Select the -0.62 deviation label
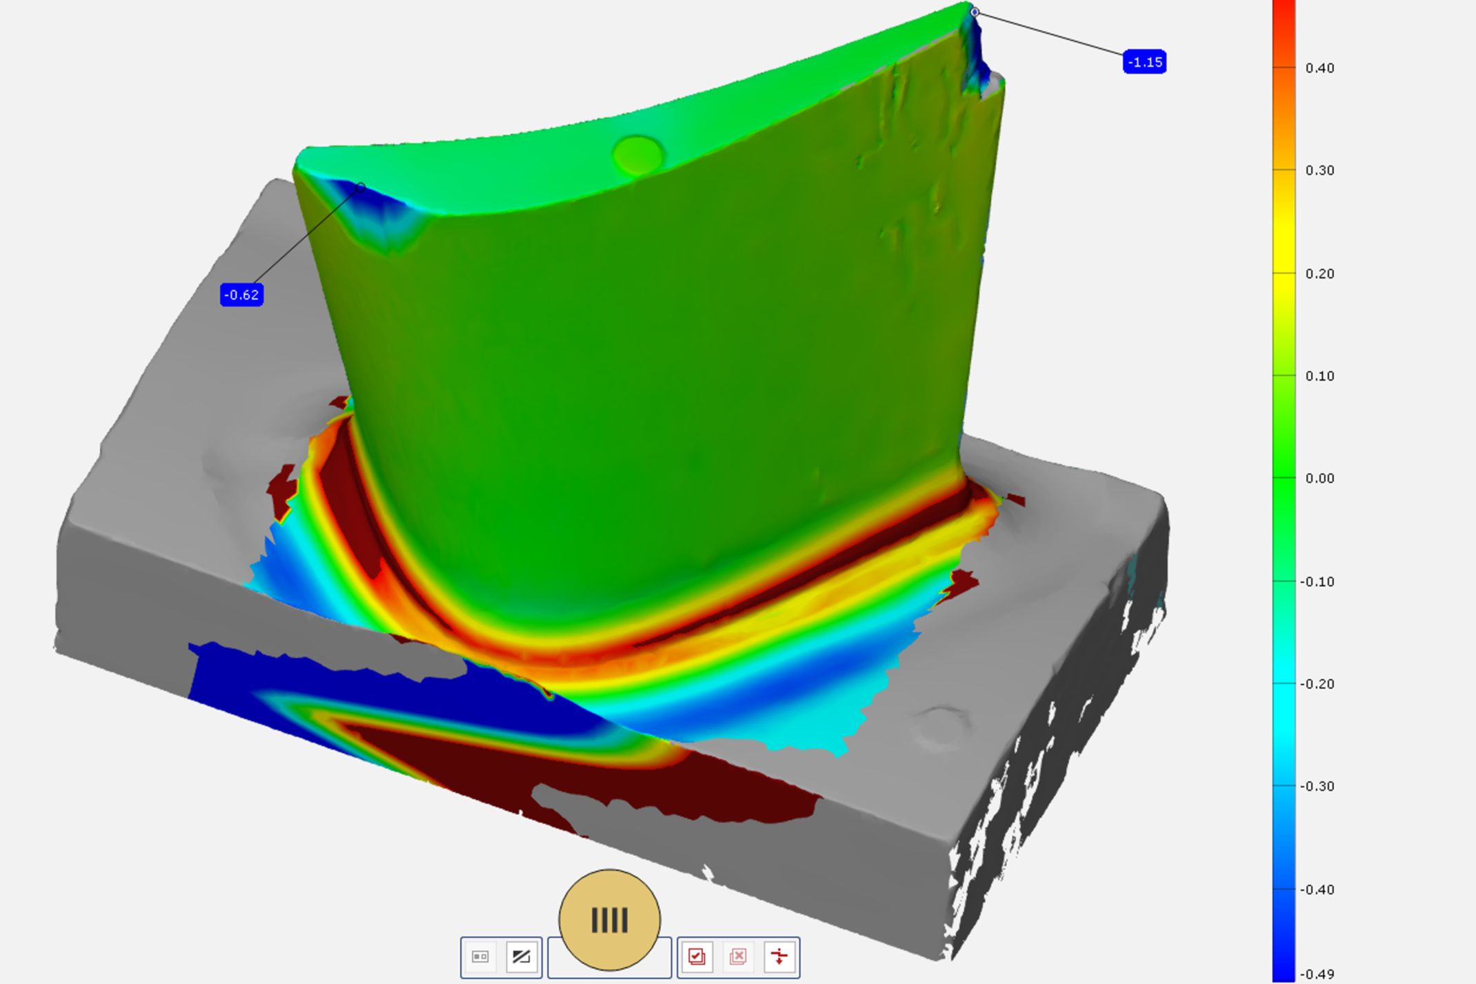Image resolution: width=1476 pixels, height=984 pixels. (x=241, y=295)
